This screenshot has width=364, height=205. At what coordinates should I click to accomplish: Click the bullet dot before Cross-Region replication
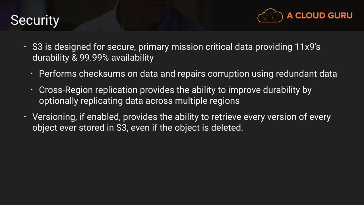coord(32,90)
